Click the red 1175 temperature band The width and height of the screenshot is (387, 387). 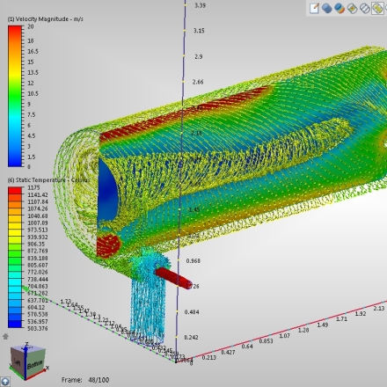coord(15,191)
